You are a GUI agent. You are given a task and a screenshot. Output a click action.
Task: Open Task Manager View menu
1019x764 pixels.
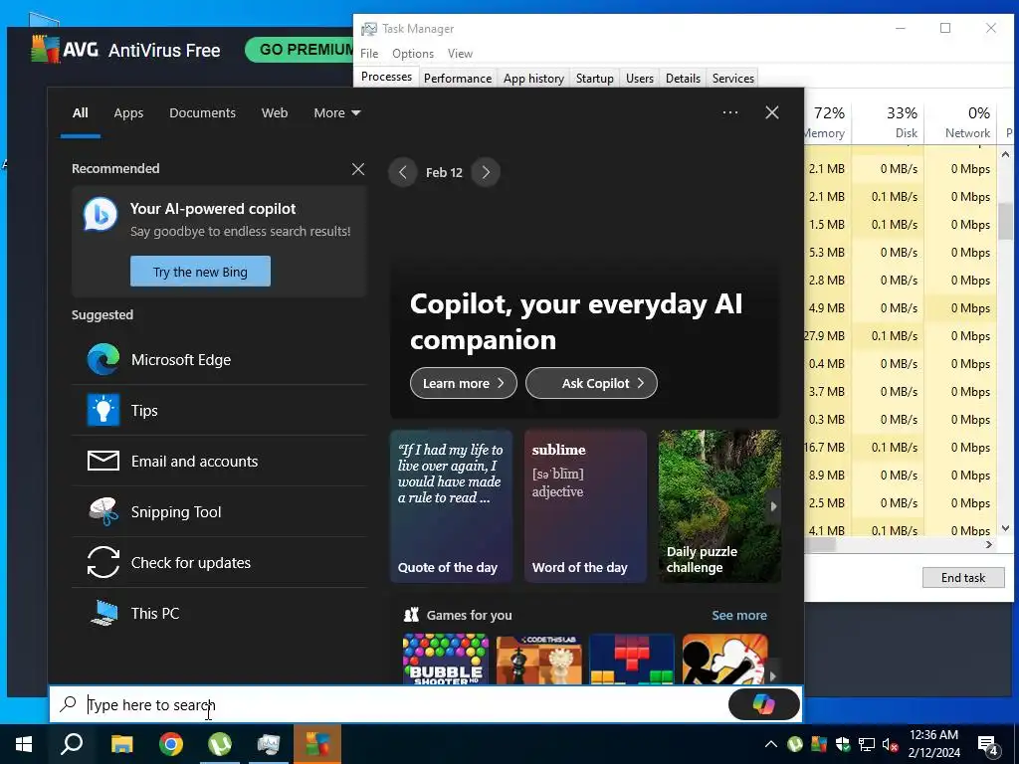point(460,54)
